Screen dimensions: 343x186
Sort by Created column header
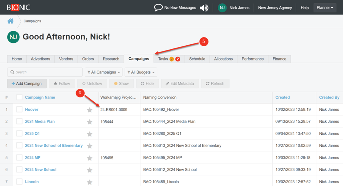point(282,97)
